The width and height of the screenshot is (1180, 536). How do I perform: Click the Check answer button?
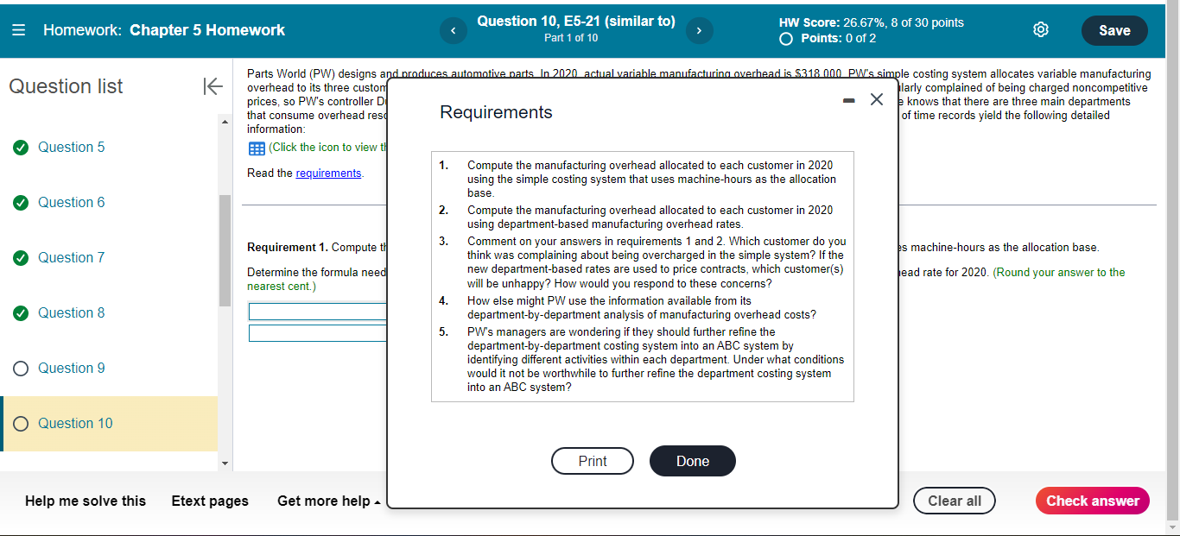point(1092,501)
